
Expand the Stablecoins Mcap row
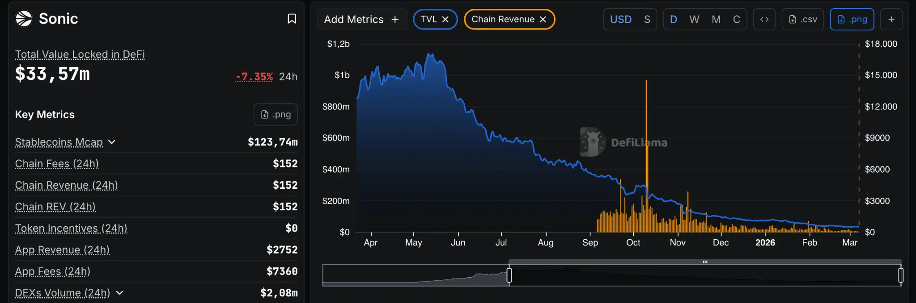pos(112,142)
